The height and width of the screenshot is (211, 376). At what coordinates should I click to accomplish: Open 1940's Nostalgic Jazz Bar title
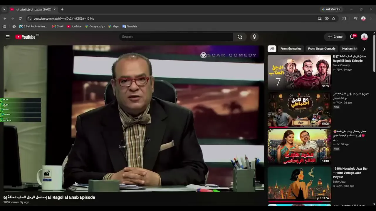350,173
